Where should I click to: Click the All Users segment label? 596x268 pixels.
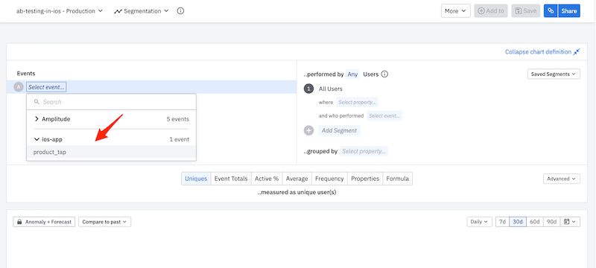(x=331, y=89)
